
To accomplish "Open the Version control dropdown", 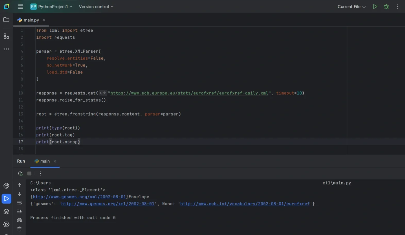I will point(96,7).
